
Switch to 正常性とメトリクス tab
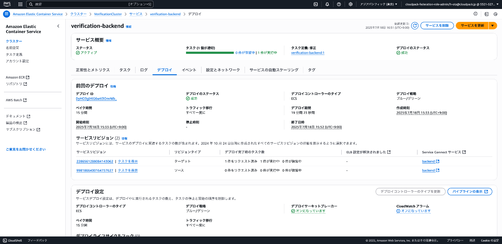[93, 70]
